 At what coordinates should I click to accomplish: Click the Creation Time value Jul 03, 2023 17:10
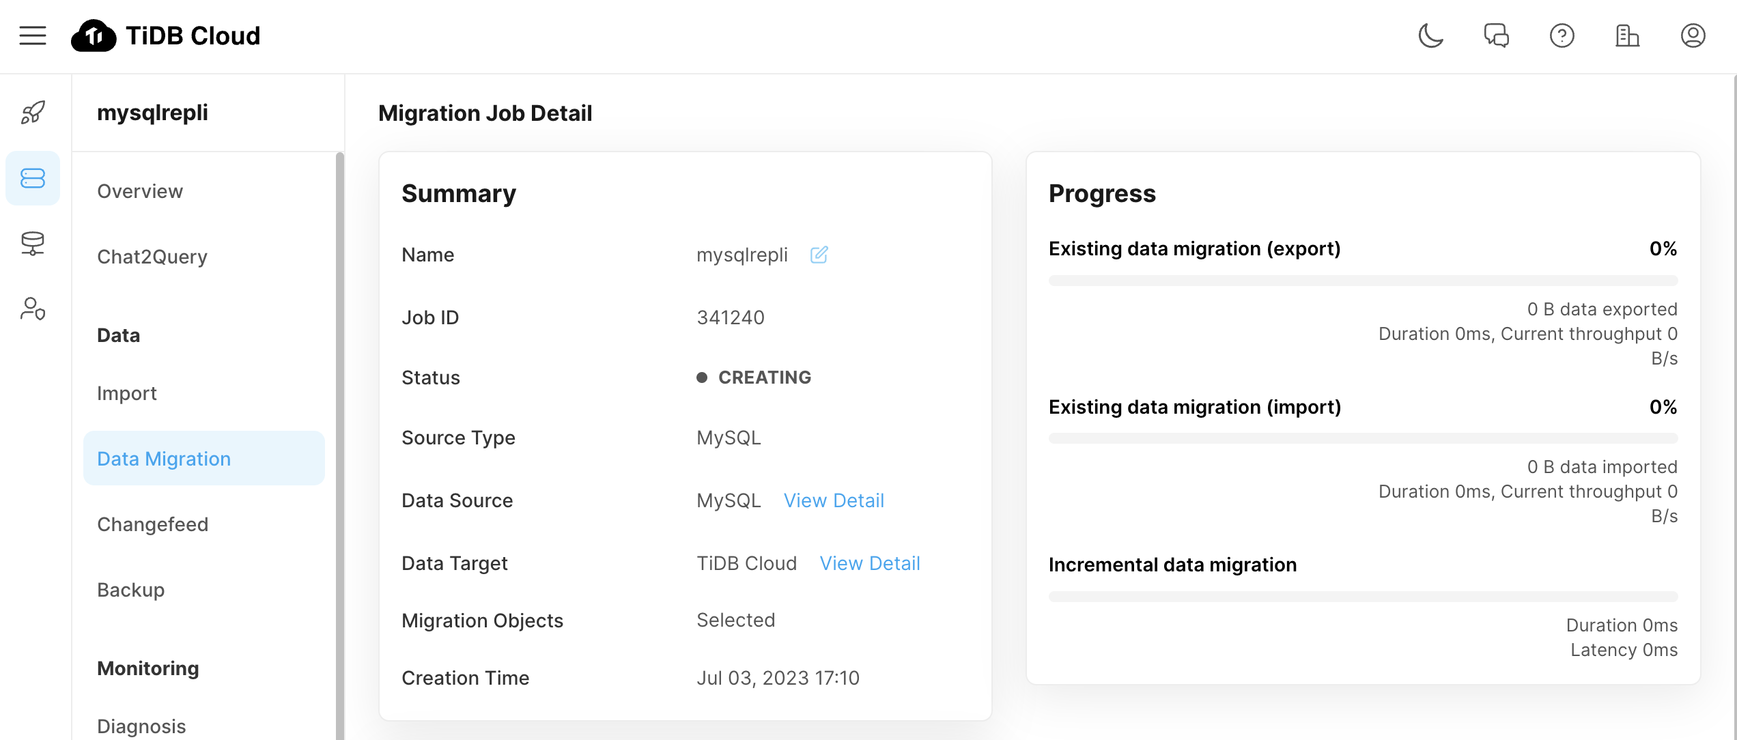pos(778,678)
